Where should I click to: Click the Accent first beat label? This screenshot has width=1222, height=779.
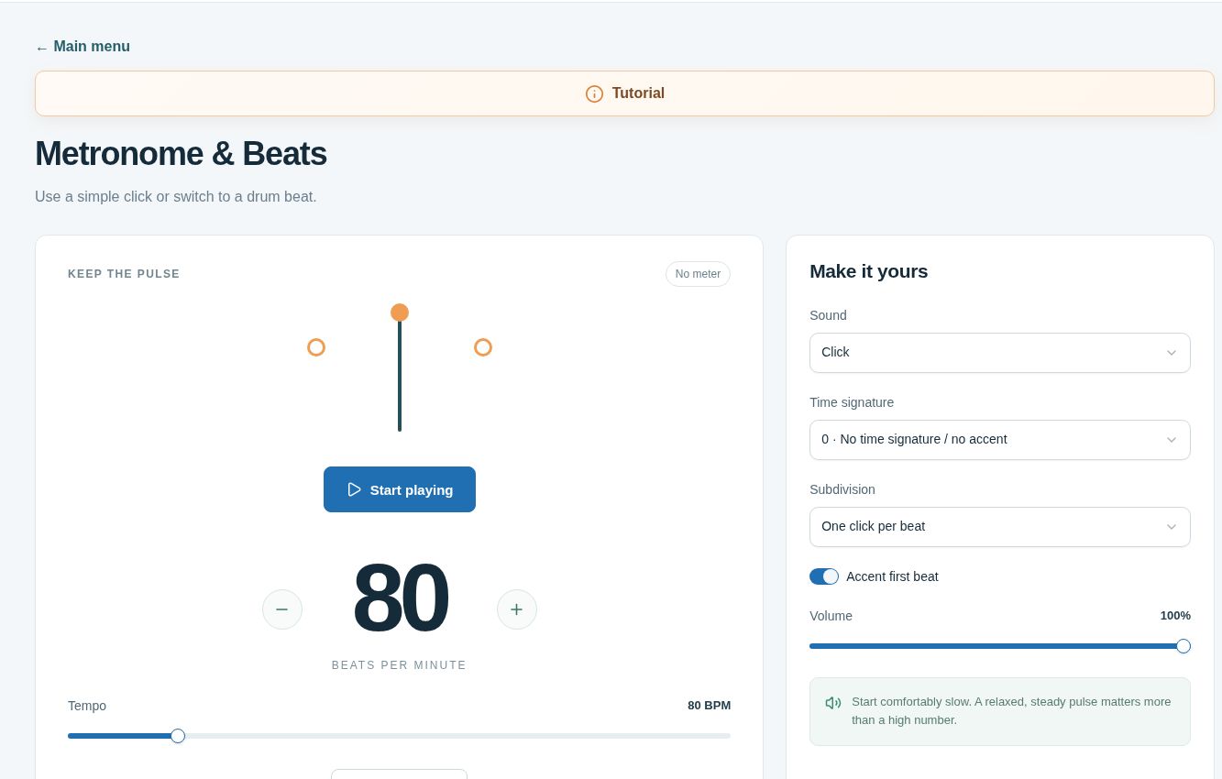coord(892,576)
